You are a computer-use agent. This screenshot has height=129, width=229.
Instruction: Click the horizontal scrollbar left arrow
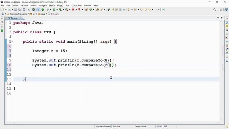click(14, 123)
